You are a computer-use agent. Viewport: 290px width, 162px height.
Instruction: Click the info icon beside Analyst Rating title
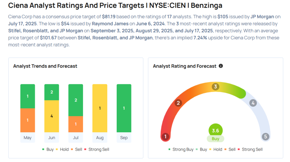pyautogui.click(x=221, y=66)
